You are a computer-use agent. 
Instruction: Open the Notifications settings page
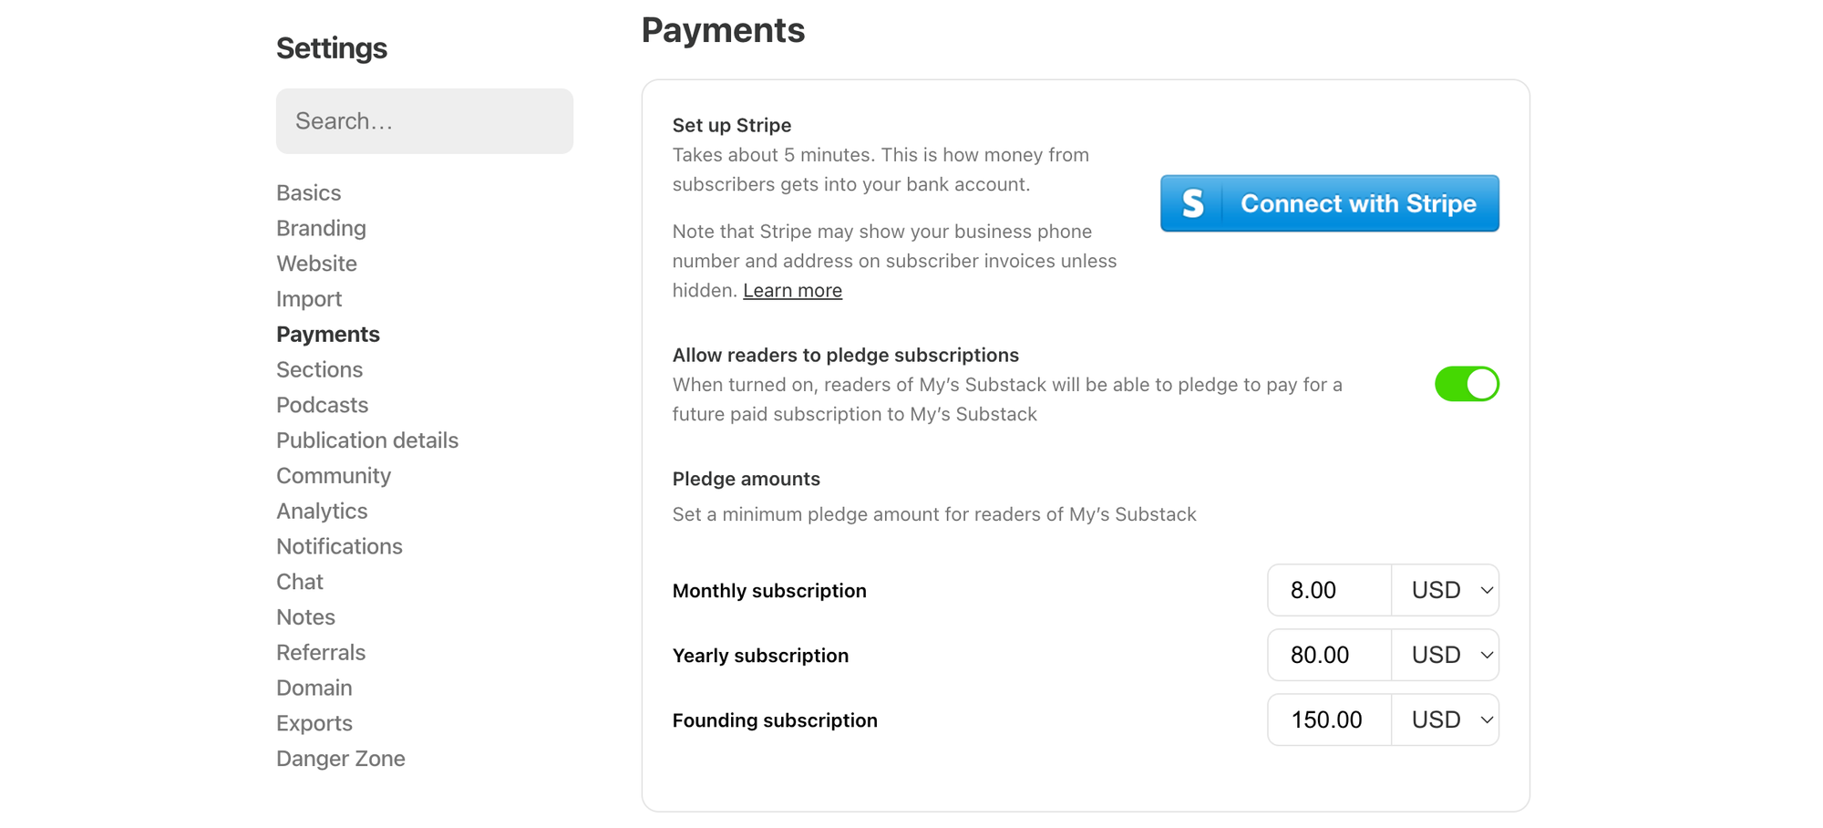click(x=339, y=545)
